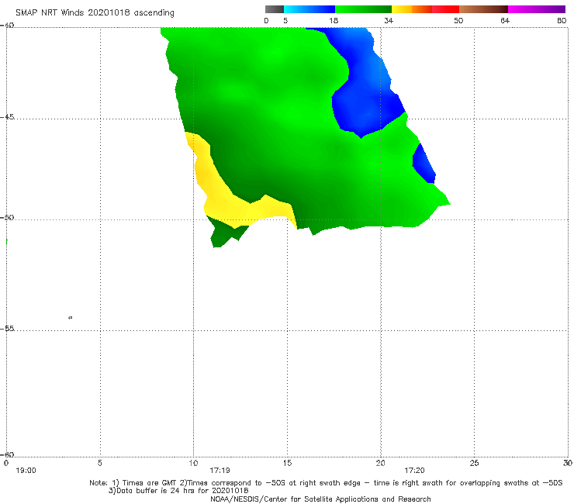The width and height of the screenshot is (574, 504).
Task: Click the small blue patch on the swath's right edge
Action: 424,164
